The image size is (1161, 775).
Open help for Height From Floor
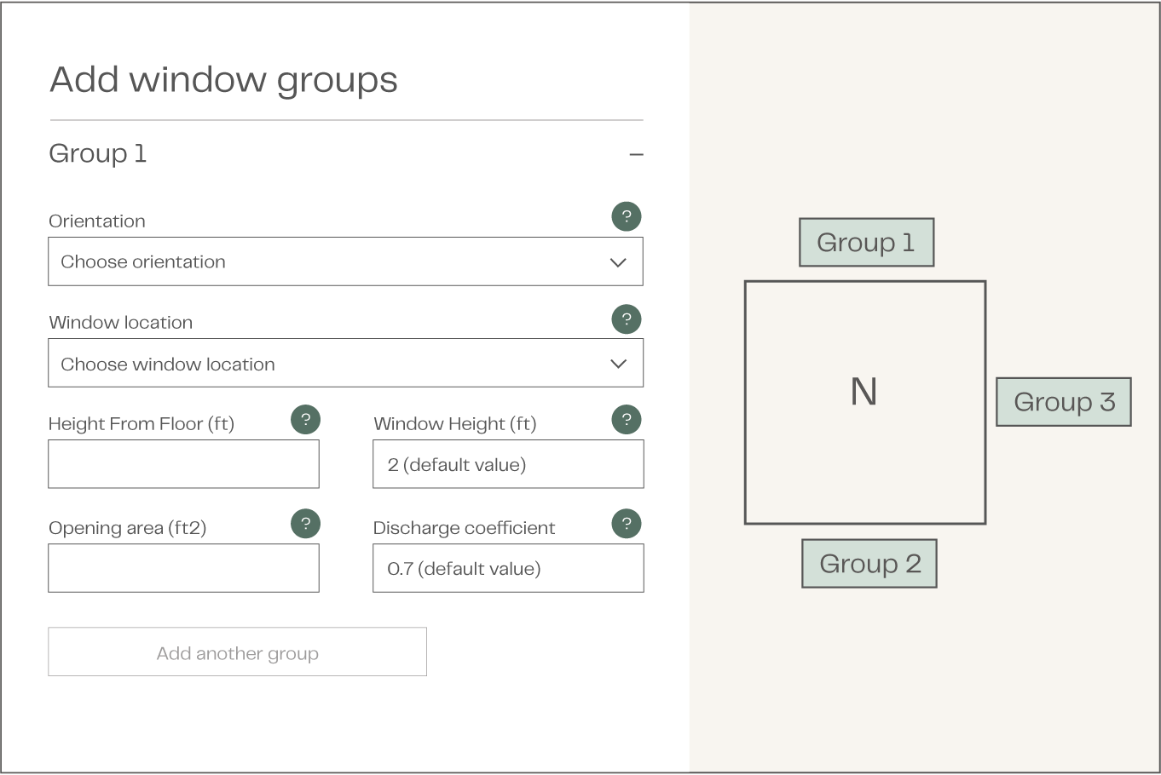pos(305,419)
